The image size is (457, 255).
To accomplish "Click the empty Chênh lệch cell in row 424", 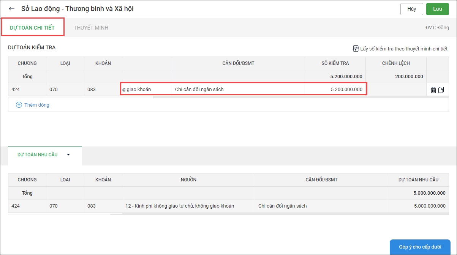I will click(x=395, y=90).
